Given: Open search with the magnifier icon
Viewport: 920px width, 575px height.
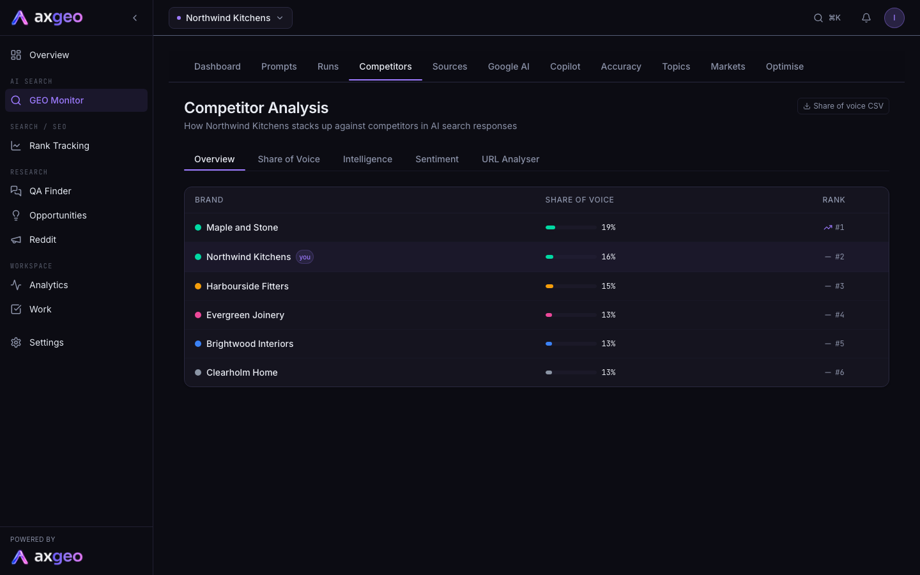Looking at the screenshot, I should [818, 18].
